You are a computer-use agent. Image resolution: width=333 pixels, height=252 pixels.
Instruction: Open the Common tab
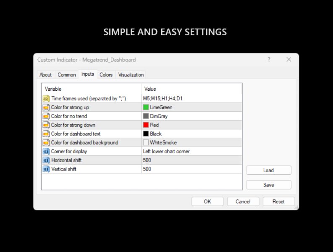67,75
